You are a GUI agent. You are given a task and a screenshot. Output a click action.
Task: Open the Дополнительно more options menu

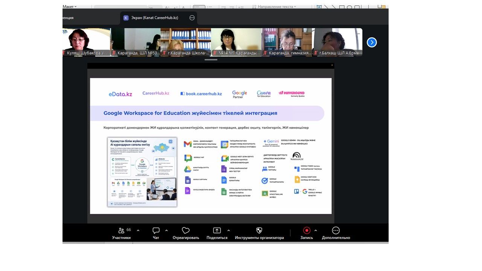point(336,233)
